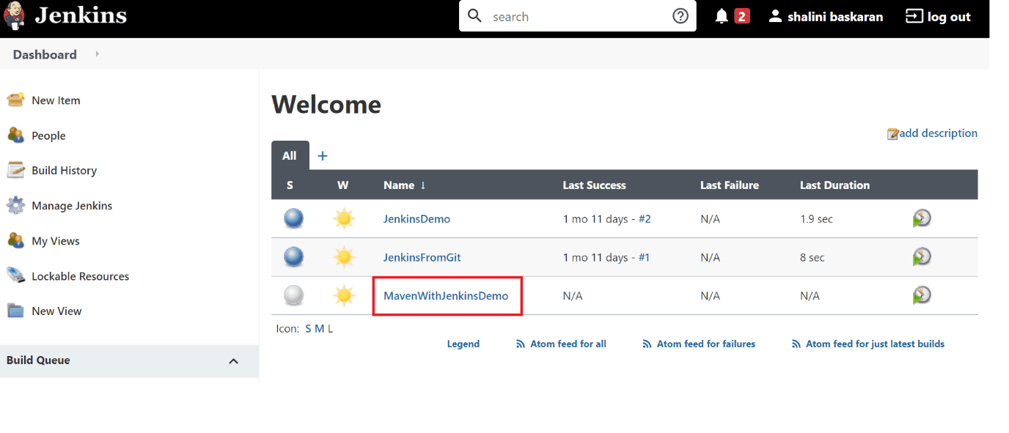Click the plus to add a new view
This screenshot has width=1009, height=433.
323,155
